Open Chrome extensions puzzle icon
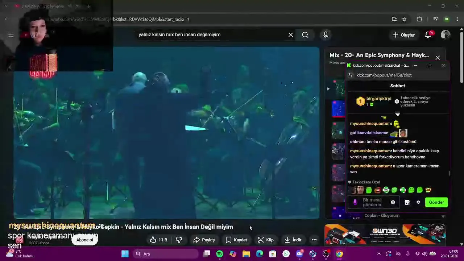The image size is (464, 261). point(420,19)
